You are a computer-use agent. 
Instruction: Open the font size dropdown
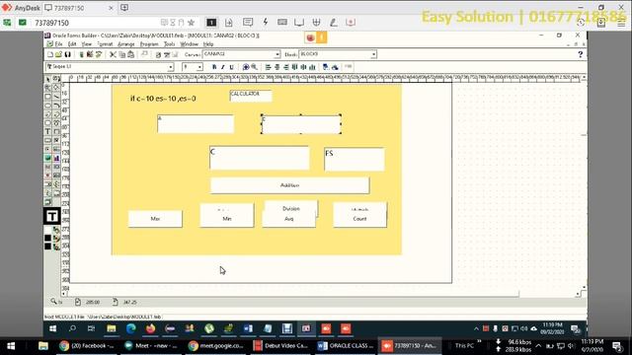[199, 67]
